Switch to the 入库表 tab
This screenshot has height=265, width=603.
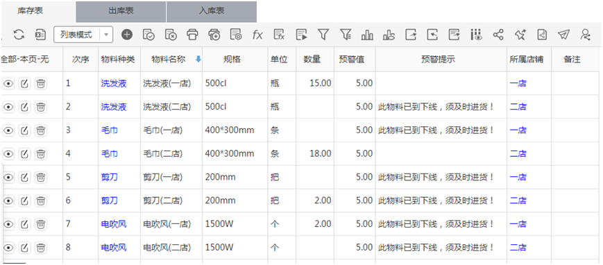coord(212,12)
